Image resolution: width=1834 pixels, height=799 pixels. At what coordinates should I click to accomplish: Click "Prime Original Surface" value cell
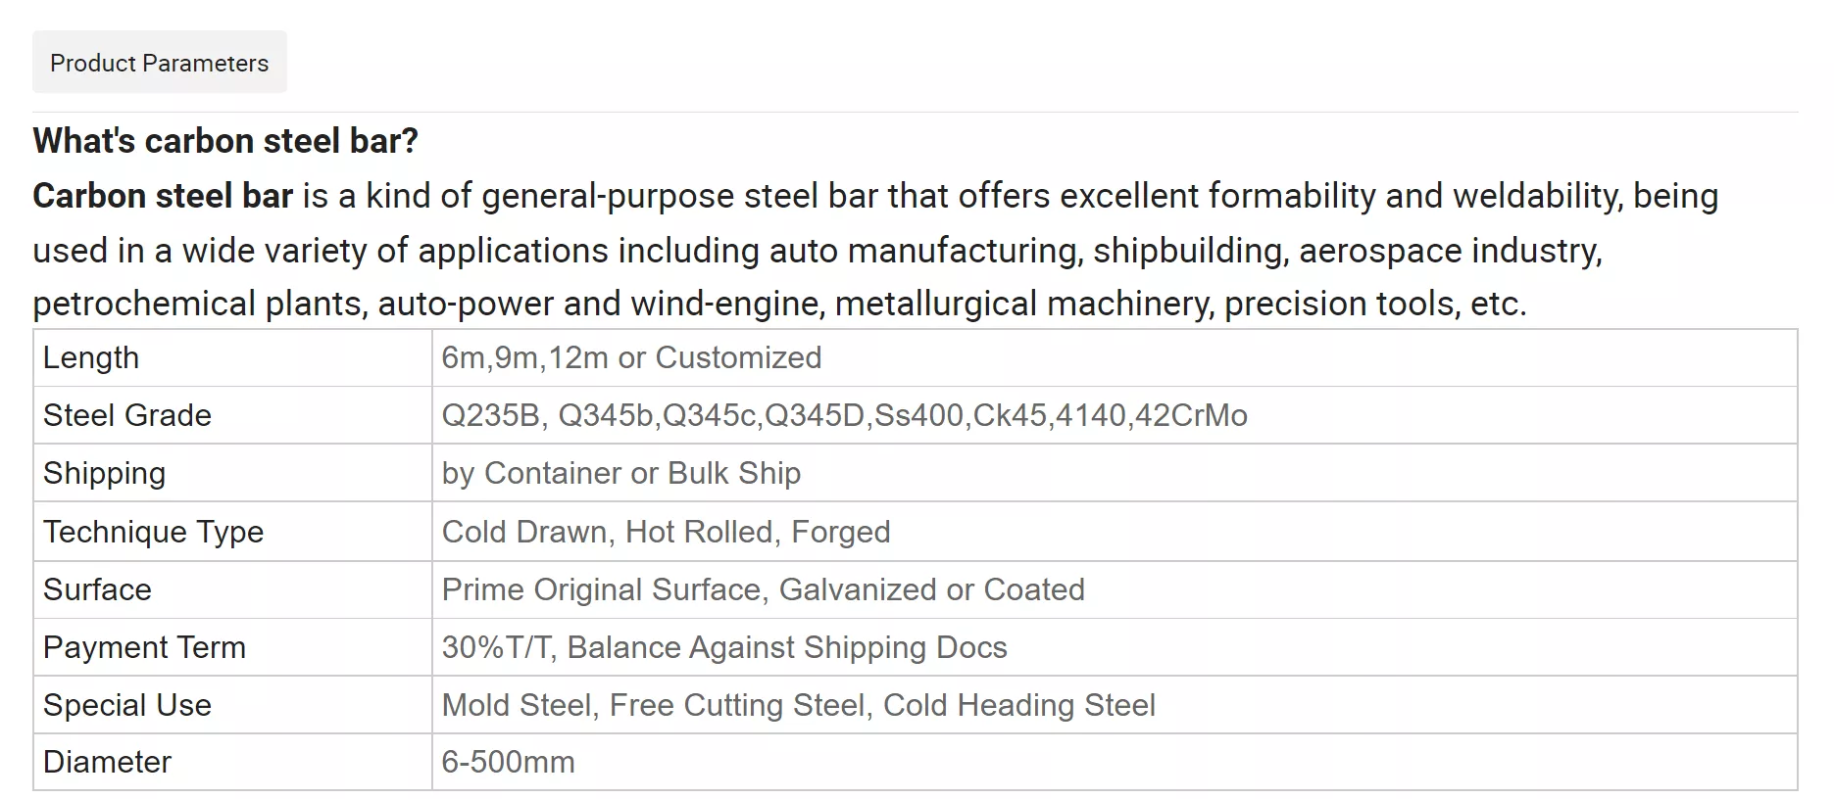(1115, 589)
